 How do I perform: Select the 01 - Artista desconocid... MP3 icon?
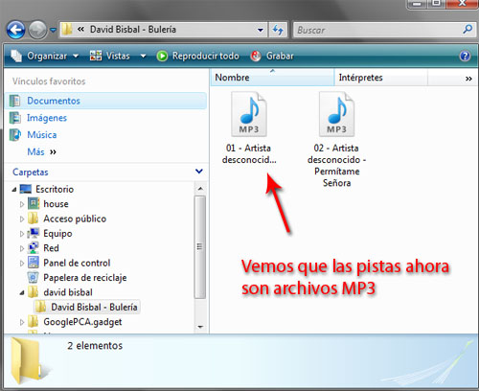249,114
